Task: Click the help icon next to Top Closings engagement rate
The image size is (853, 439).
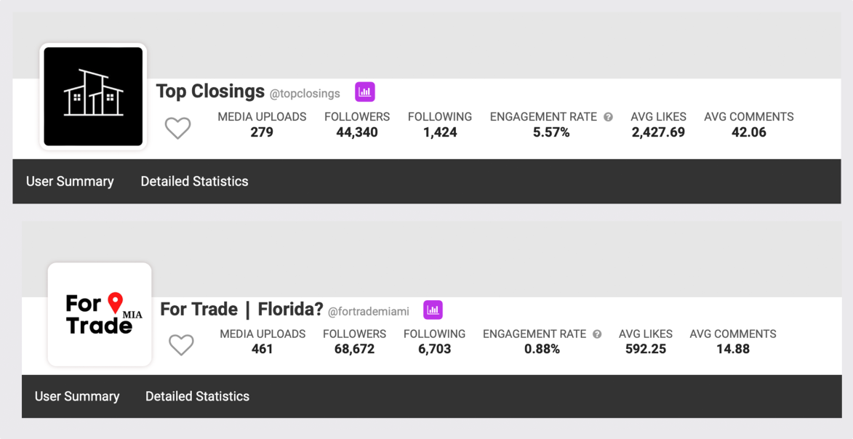Action: 608,117
